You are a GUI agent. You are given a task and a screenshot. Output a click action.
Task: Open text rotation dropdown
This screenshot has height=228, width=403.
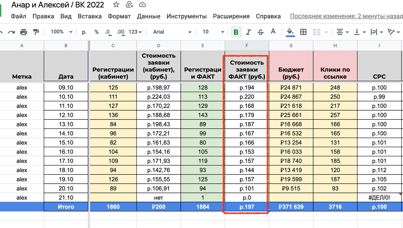pos(394,32)
